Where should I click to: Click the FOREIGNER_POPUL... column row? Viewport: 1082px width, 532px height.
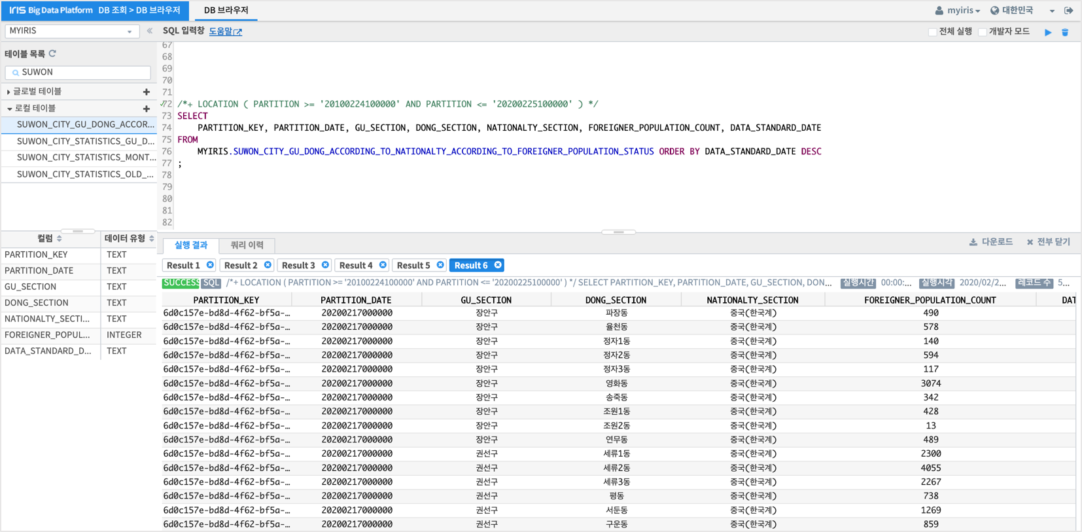coord(79,335)
